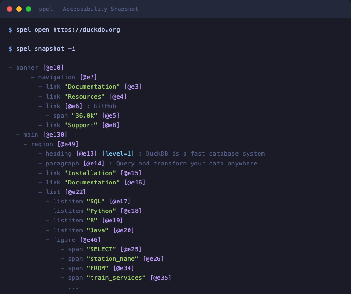351x294 pixels.
Task: Click the green maximize window button
Action: [x=28, y=9]
